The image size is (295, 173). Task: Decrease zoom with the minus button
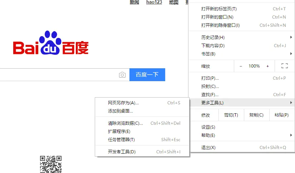(x=241, y=66)
